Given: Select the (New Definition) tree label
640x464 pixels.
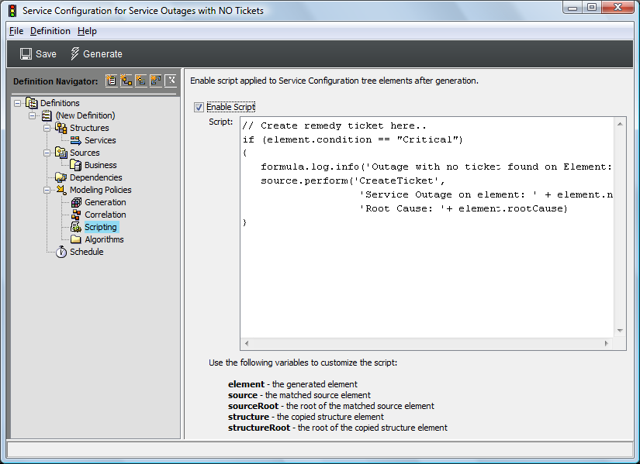Looking at the screenshot, I should [85, 115].
